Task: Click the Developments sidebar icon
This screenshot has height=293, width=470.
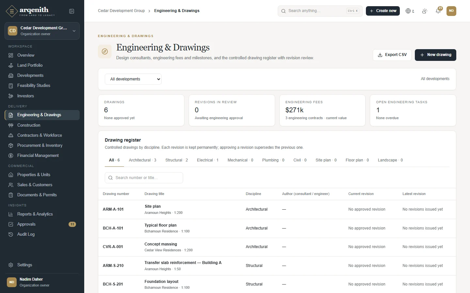Action: (x=11, y=76)
